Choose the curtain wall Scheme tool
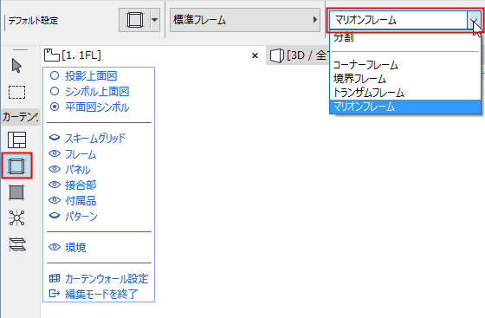485x318 pixels. click(x=16, y=140)
